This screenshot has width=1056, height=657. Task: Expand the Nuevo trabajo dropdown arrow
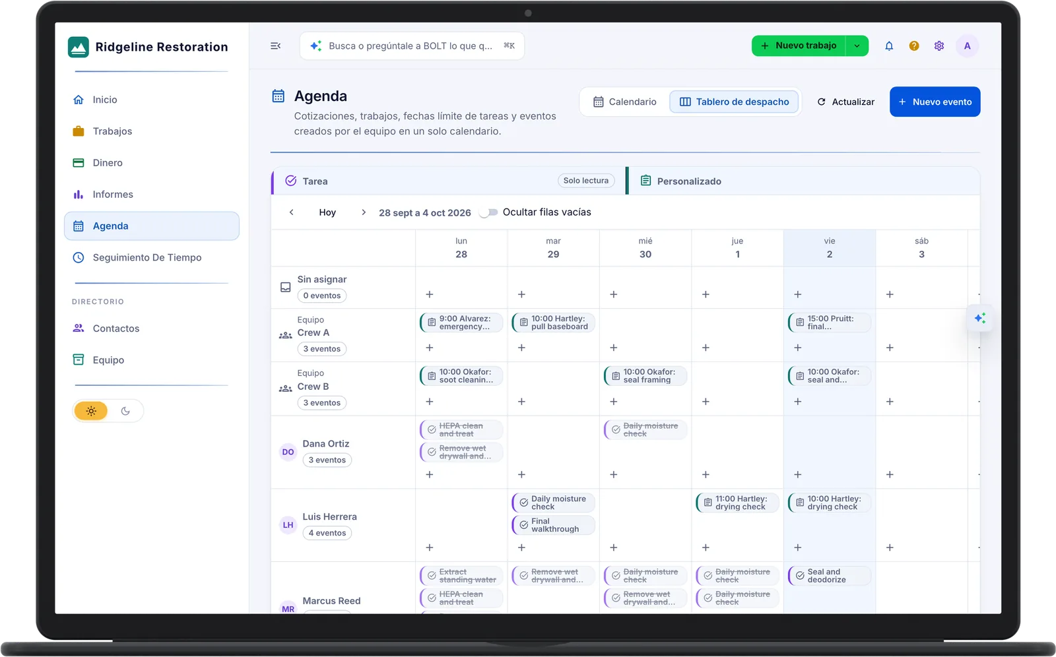click(857, 46)
